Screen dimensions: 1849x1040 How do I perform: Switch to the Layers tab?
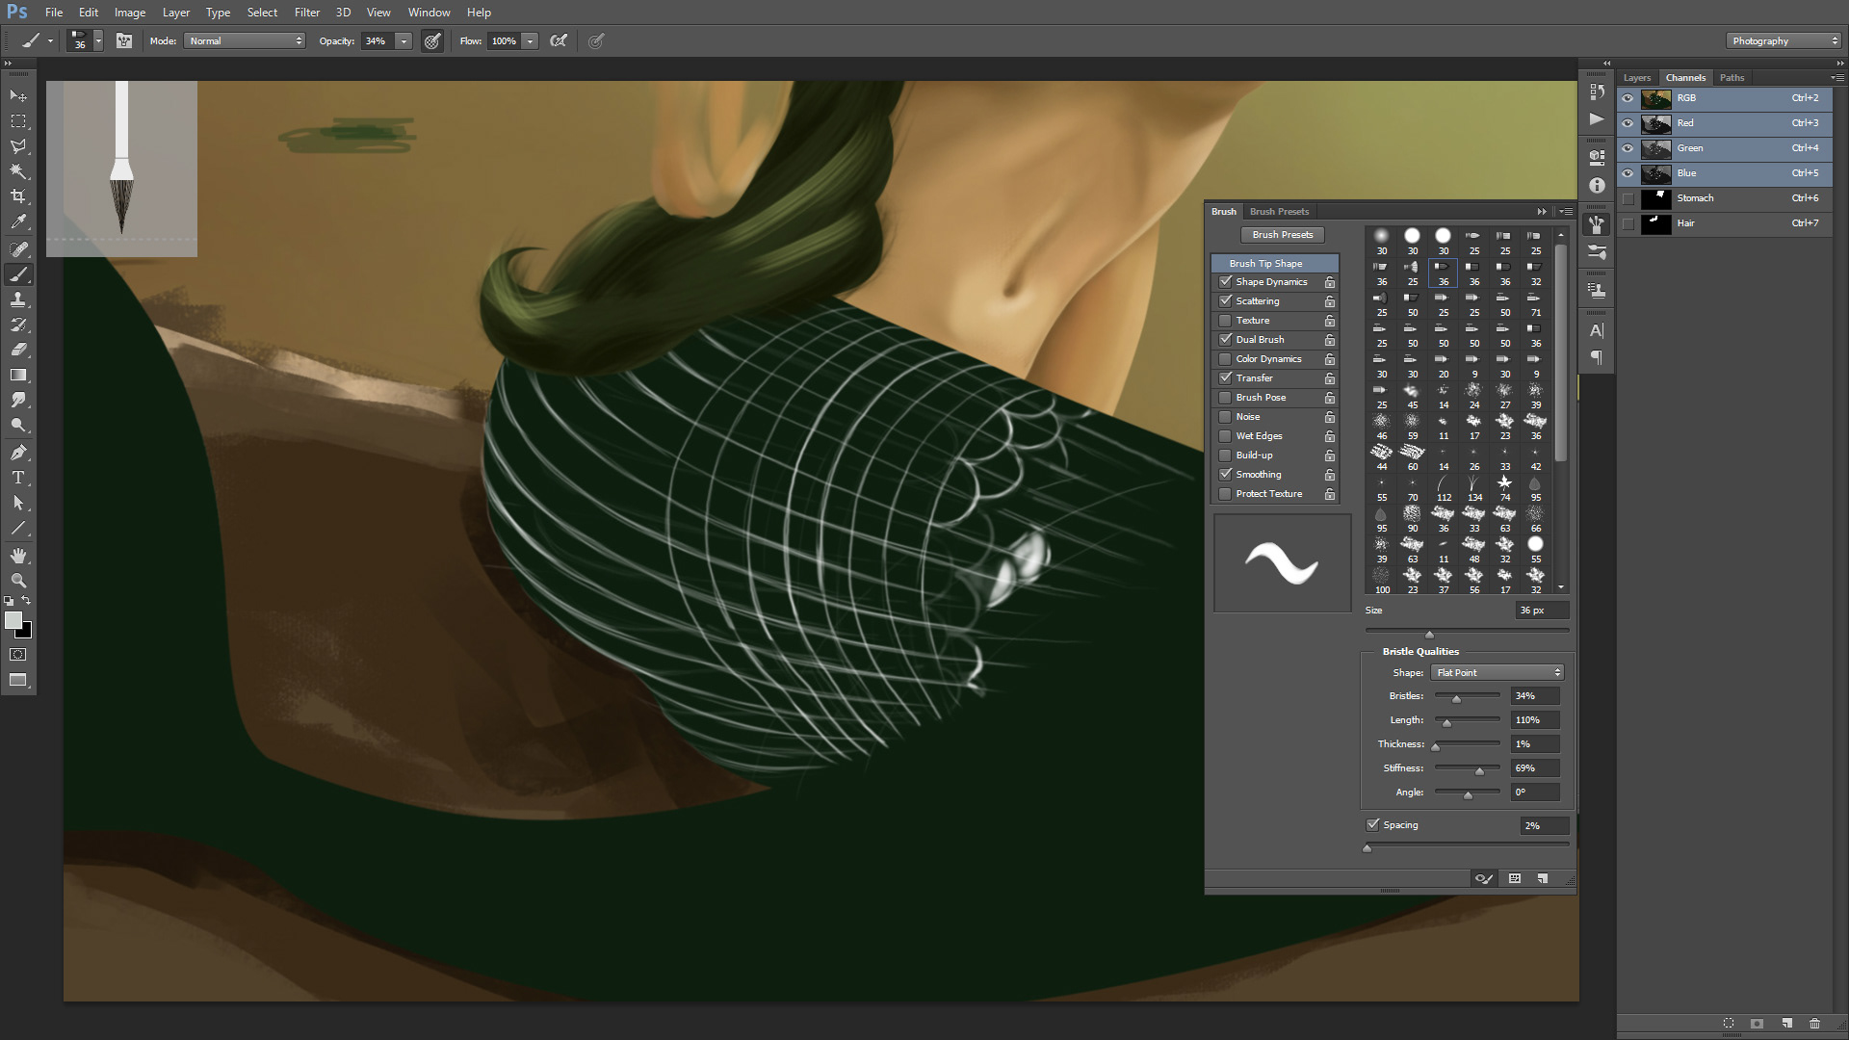click(1636, 78)
